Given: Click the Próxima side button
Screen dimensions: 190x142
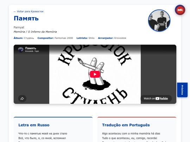Looking at the screenshot, I should pyautogui.click(x=182, y=90).
